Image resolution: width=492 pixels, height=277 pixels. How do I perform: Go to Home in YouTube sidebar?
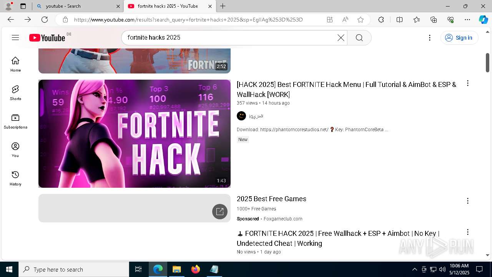(x=15, y=64)
